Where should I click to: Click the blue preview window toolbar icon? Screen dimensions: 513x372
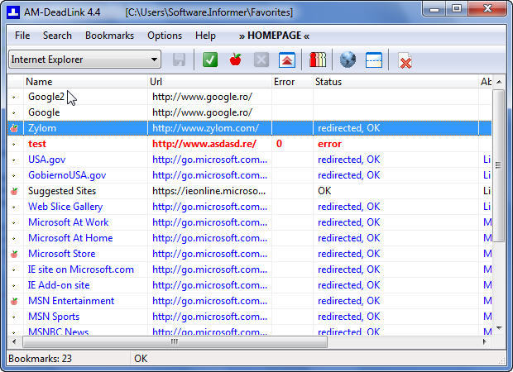pos(374,60)
